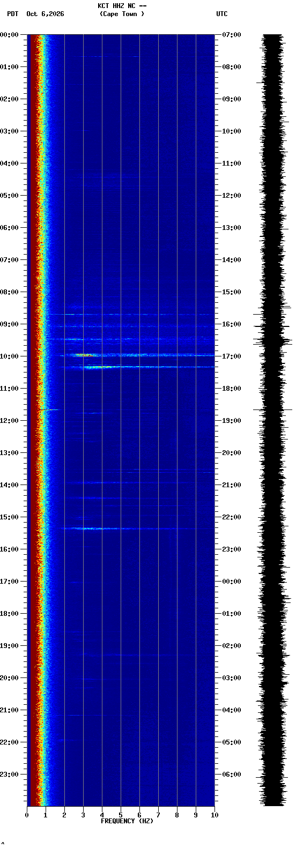The height and width of the screenshot is (849, 296).
Task: Click the seismogram trace spike near UTC 16:30
Action: tap(273, 340)
